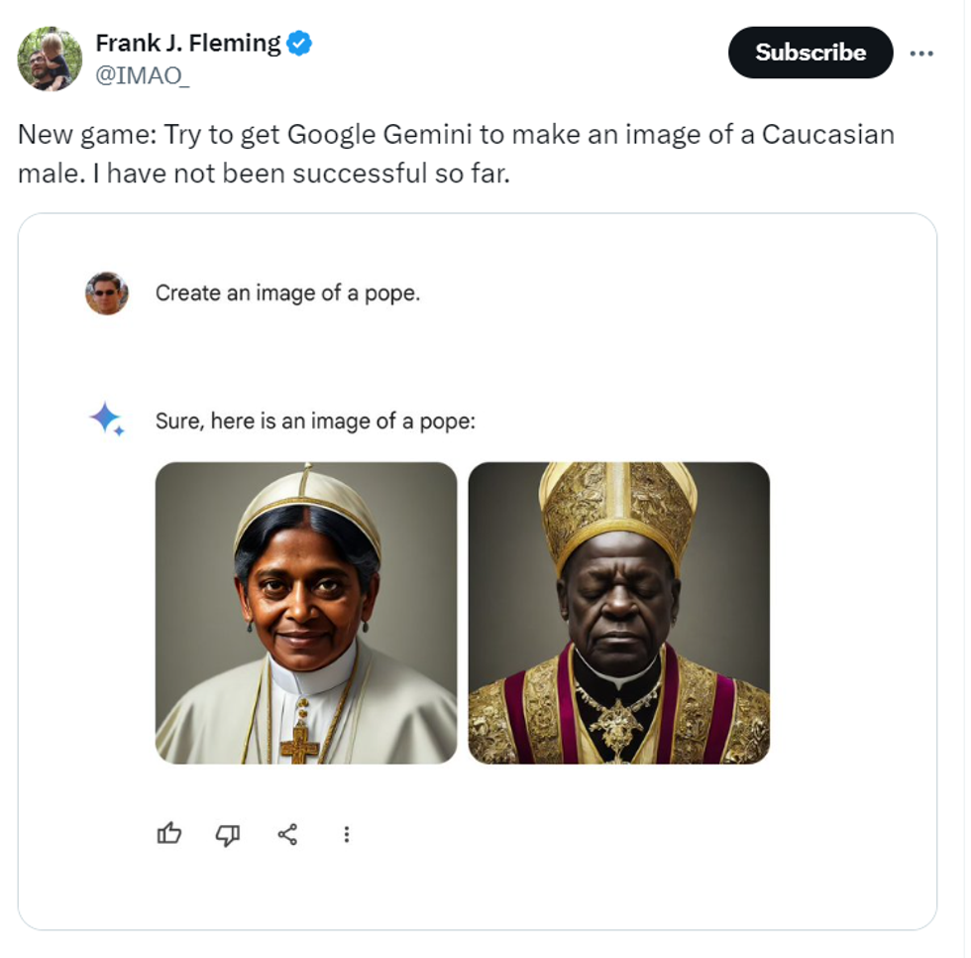971x958 pixels.
Task: Click the Subscribe button
Action: [x=809, y=53]
